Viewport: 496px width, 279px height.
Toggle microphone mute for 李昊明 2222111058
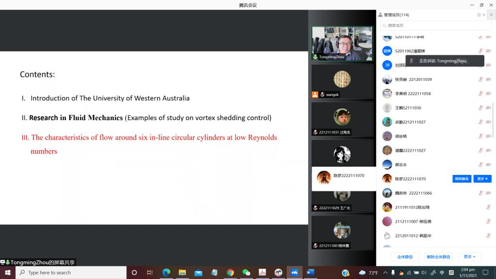pos(480,93)
